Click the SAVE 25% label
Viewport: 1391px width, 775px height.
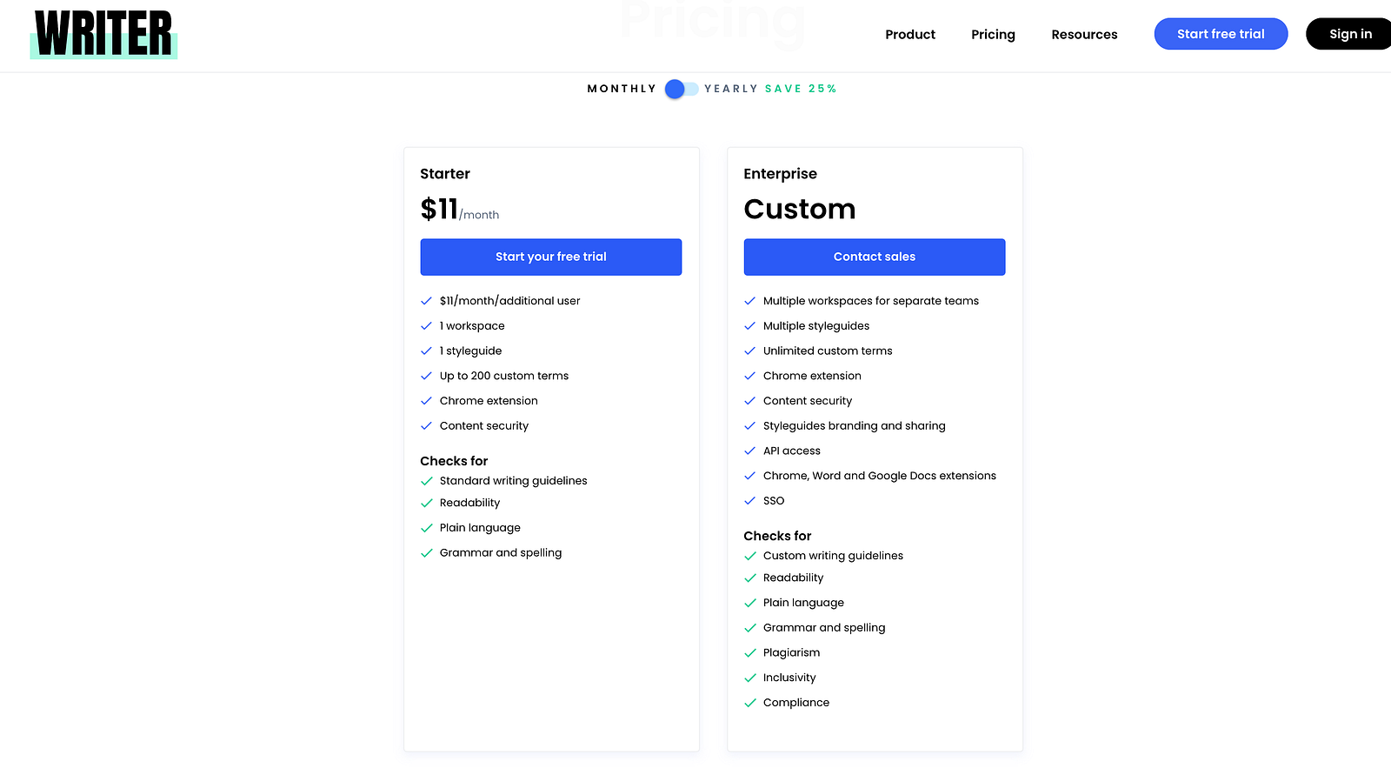(x=801, y=89)
